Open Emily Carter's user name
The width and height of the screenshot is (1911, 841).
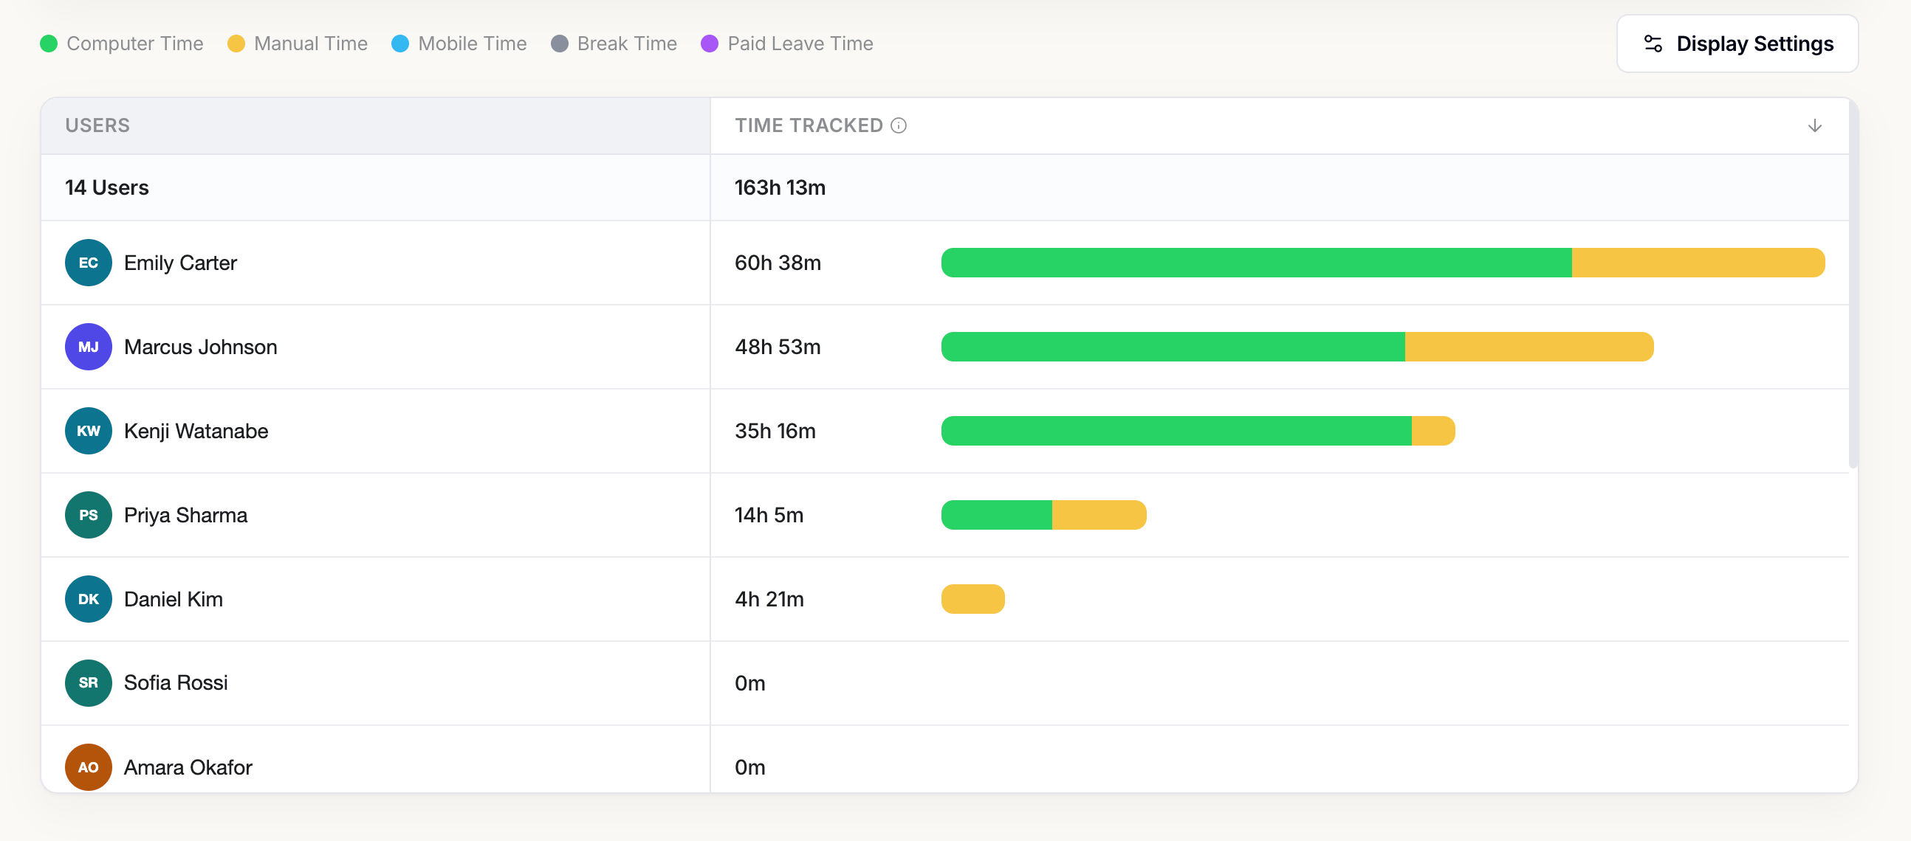coord(180,263)
